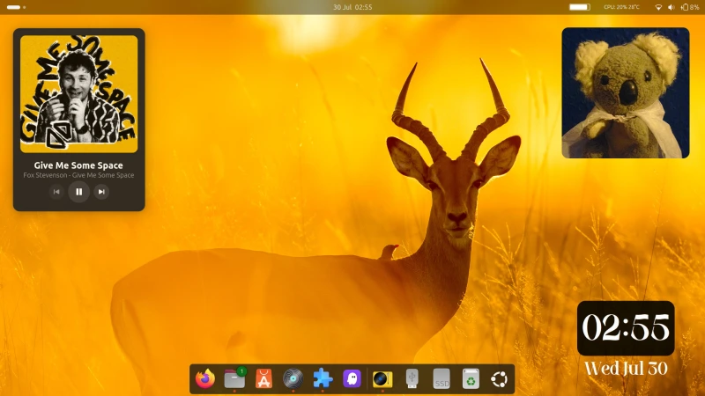Click the Activities workspace indicator
Viewport: 705px width, 396px height.
point(16,7)
